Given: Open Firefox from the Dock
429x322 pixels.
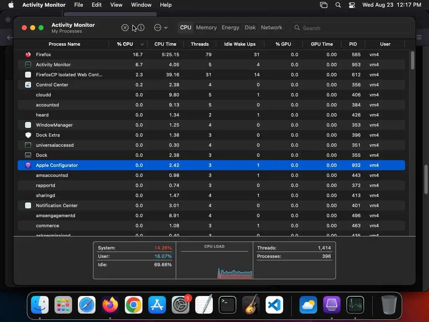Looking at the screenshot, I should (x=110, y=305).
